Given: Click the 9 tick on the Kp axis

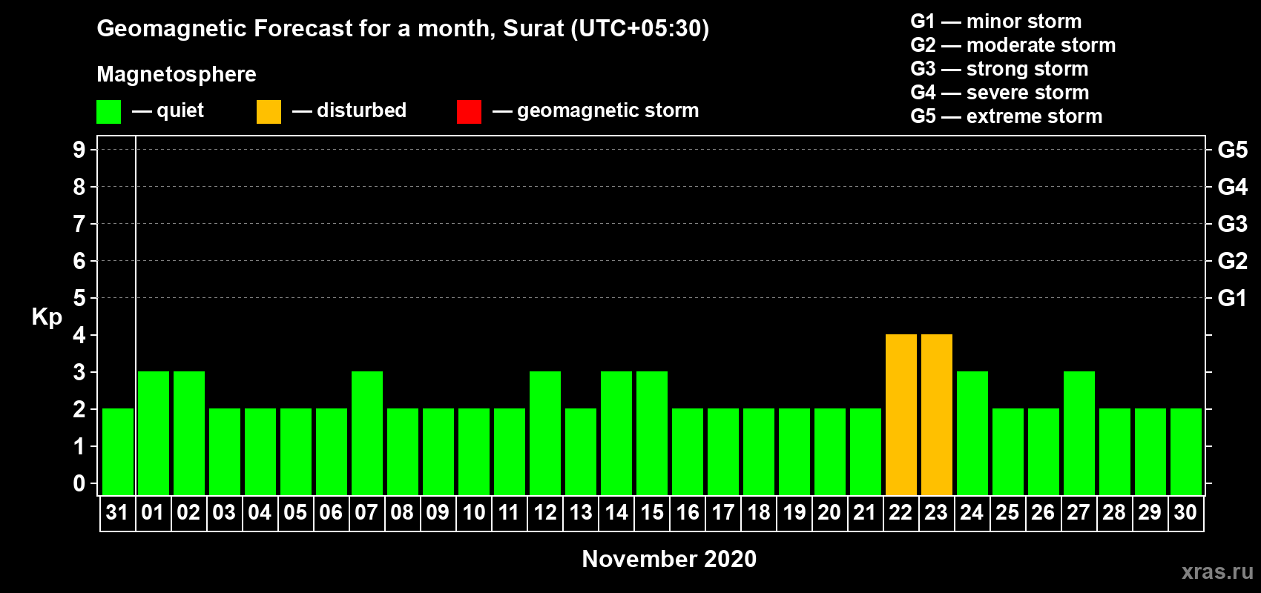Looking at the screenshot, I should click(79, 150).
